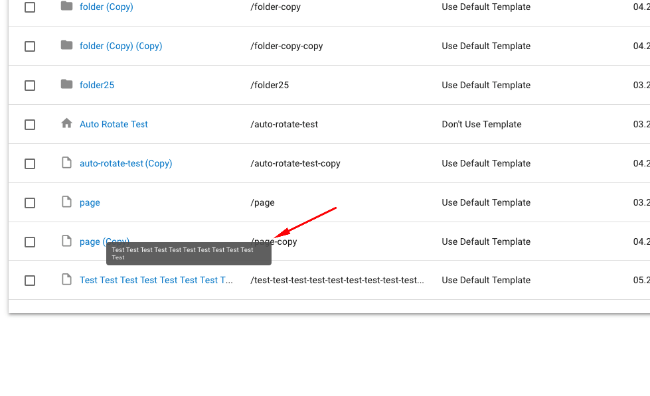Open the page (Copy) link

click(104, 241)
